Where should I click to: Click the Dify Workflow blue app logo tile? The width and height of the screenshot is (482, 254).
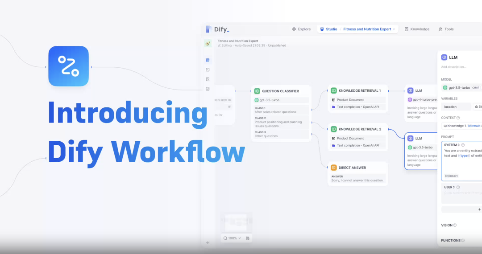pos(69,66)
